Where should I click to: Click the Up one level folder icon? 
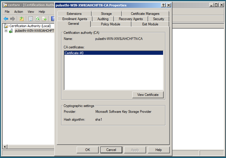(22, 19)
